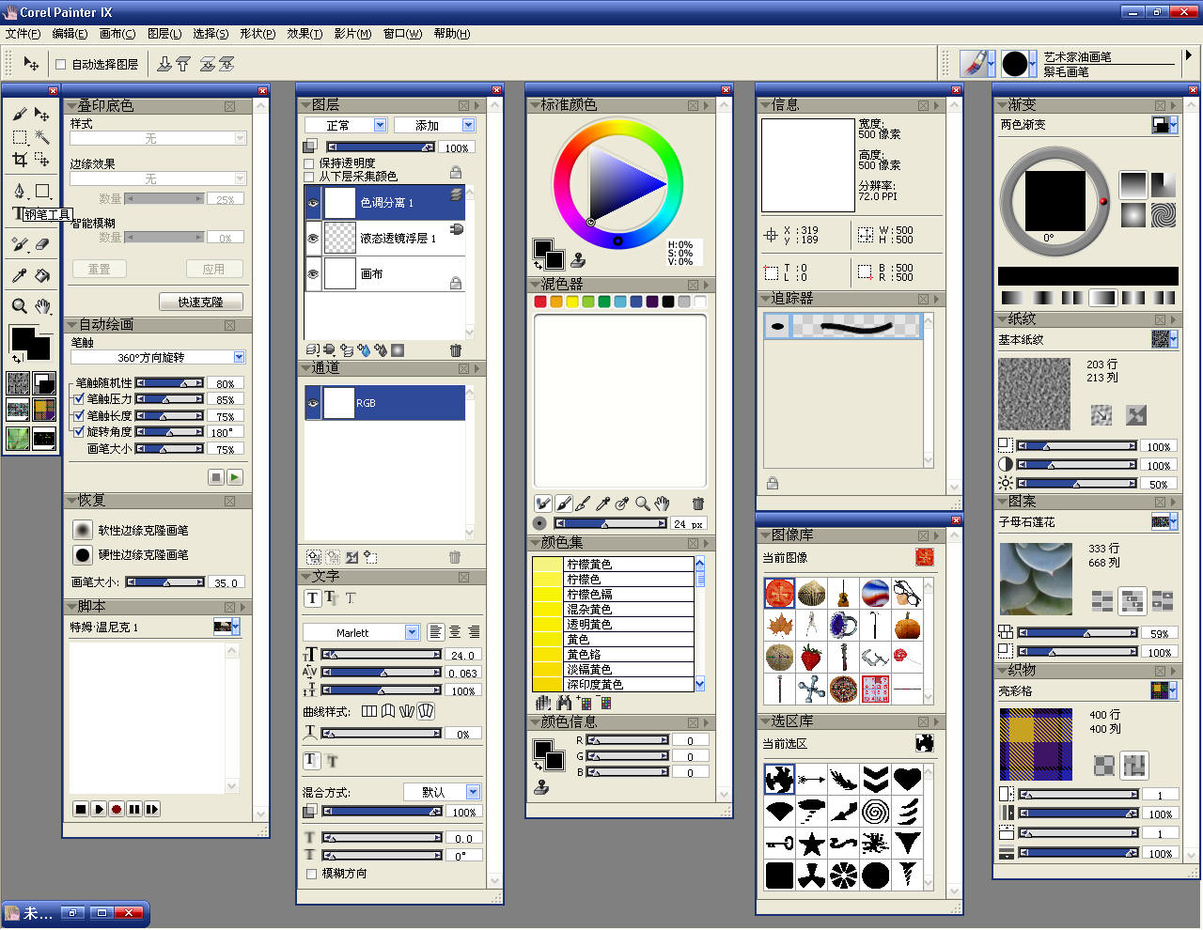Click the 24.0 font size field
The image size is (1203, 930).
[x=463, y=656]
